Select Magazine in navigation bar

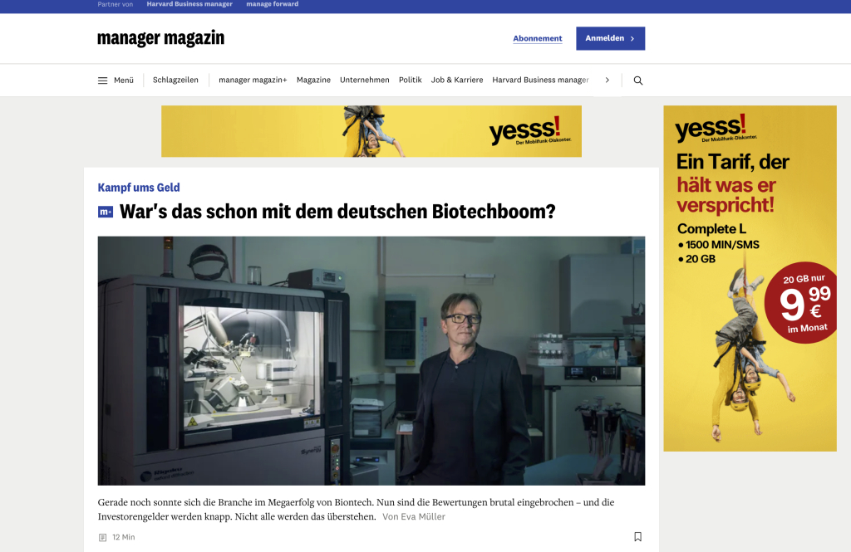313,81
